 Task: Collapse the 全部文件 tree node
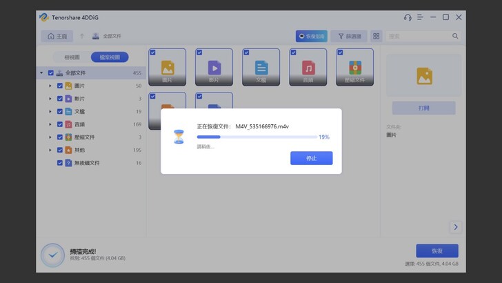[x=41, y=73]
